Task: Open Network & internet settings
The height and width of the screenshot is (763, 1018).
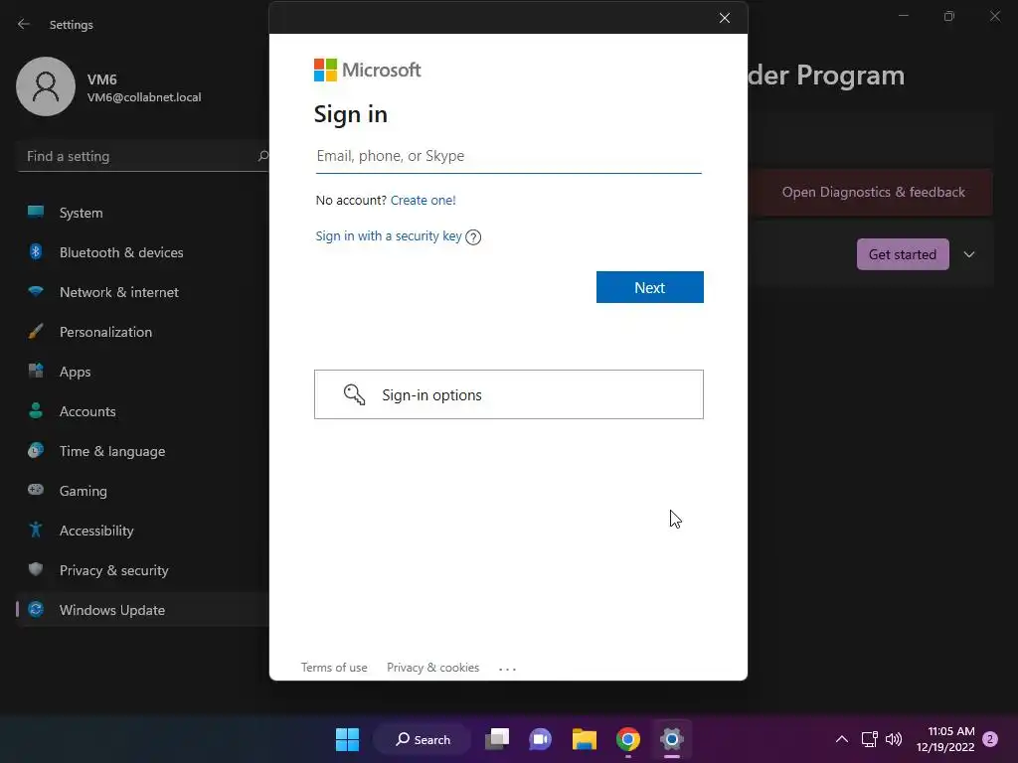Action: 143,292
